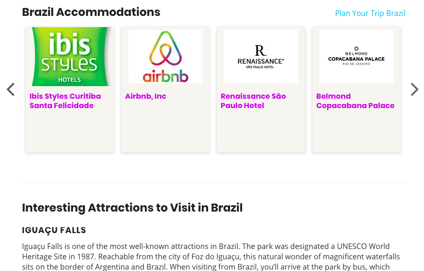Click the Belmond Copacabana Palace logo
This screenshot has height=271, width=424.
(x=357, y=57)
